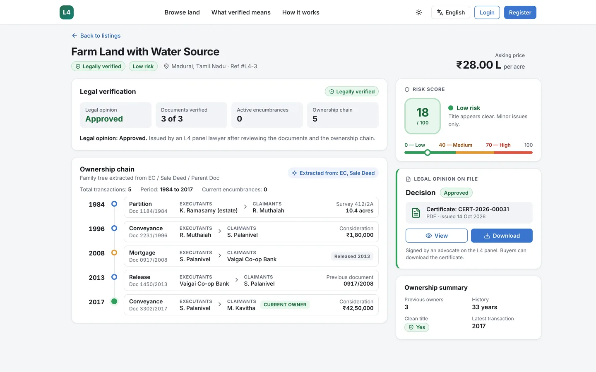
Task: Click chevron arrow in Conveyance 3302/2017 row
Action: pos(220,304)
